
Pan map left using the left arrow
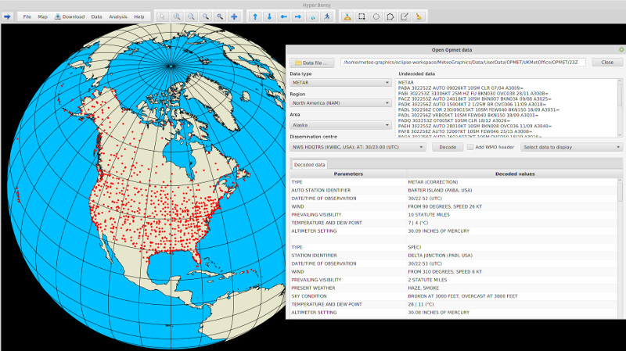284,16
